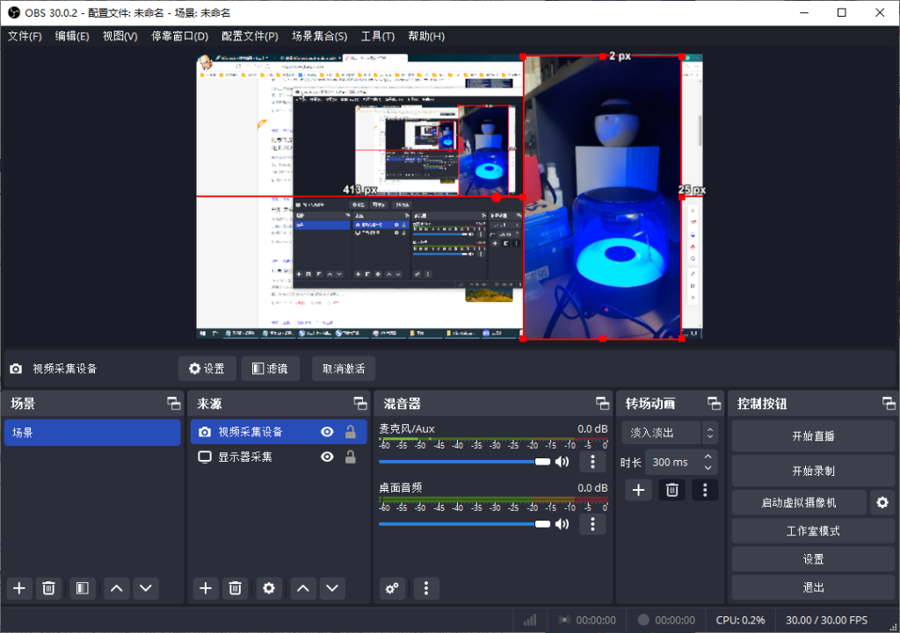Mute 麦克风/Aux with the speaker icon
900x633 pixels.
click(562, 461)
